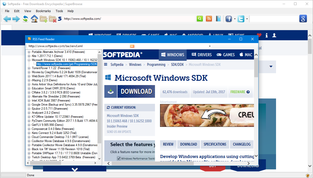The image size is (313, 178).
Task: Click SEND US AN UPDATE link
Action: coord(119,132)
